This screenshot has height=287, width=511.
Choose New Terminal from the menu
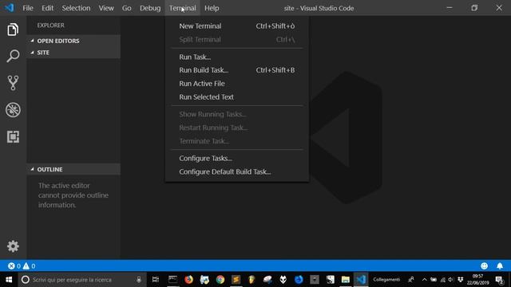(x=237, y=26)
